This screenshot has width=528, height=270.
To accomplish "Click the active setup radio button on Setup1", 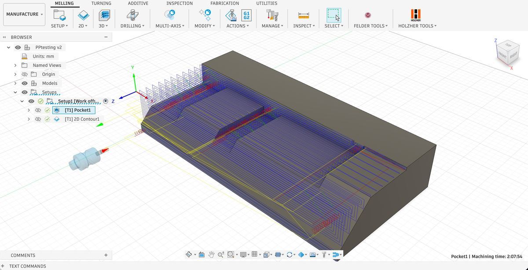I will tap(106, 101).
